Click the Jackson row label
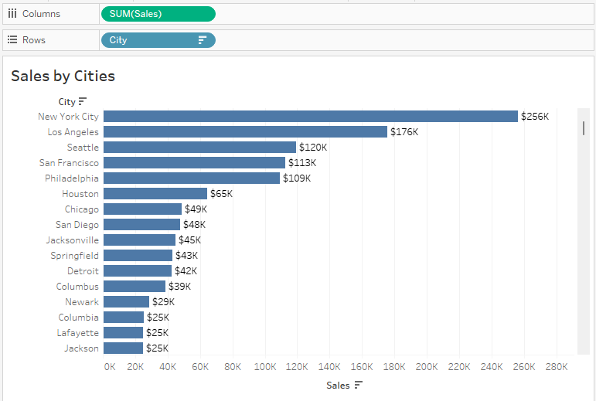This screenshot has width=596, height=401. click(x=81, y=348)
